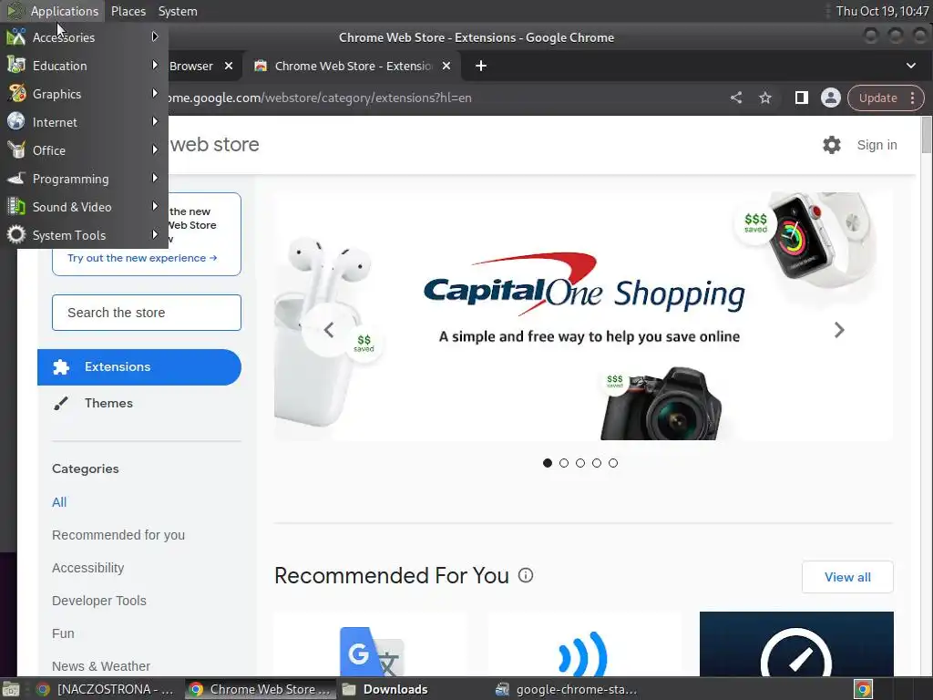The height and width of the screenshot is (700, 933).
Task: Click the Programming category icon
Action: [x=16, y=179]
